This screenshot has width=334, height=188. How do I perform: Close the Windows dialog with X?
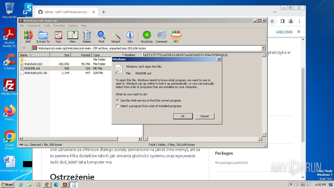pyautogui.click(x=219, y=59)
